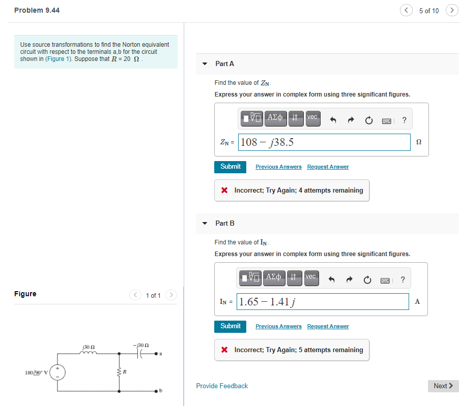Image resolution: width=460 pixels, height=406 pixels.
Task: Open the Greek symbols ΑΣφ palette in Part A
Action: (275, 118)
